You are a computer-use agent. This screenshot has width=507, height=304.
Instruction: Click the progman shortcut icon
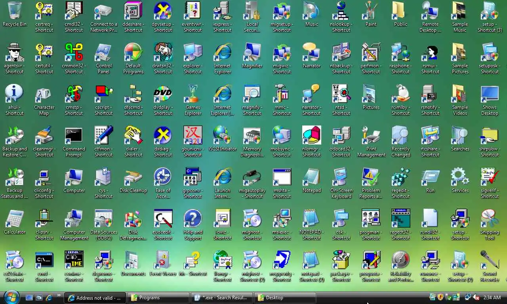[x=371, y=218]
